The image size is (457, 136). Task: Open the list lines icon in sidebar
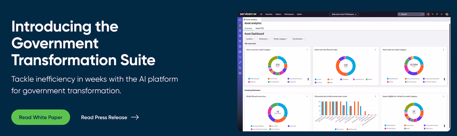240,57
